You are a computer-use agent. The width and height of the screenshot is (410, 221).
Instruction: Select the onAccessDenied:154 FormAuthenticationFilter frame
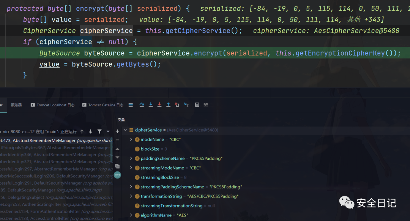tap(56, 212)
